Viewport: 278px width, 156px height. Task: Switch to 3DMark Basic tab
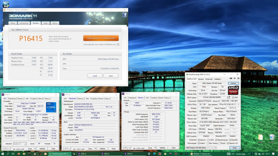pyautogui.click(x=13, y=23)
